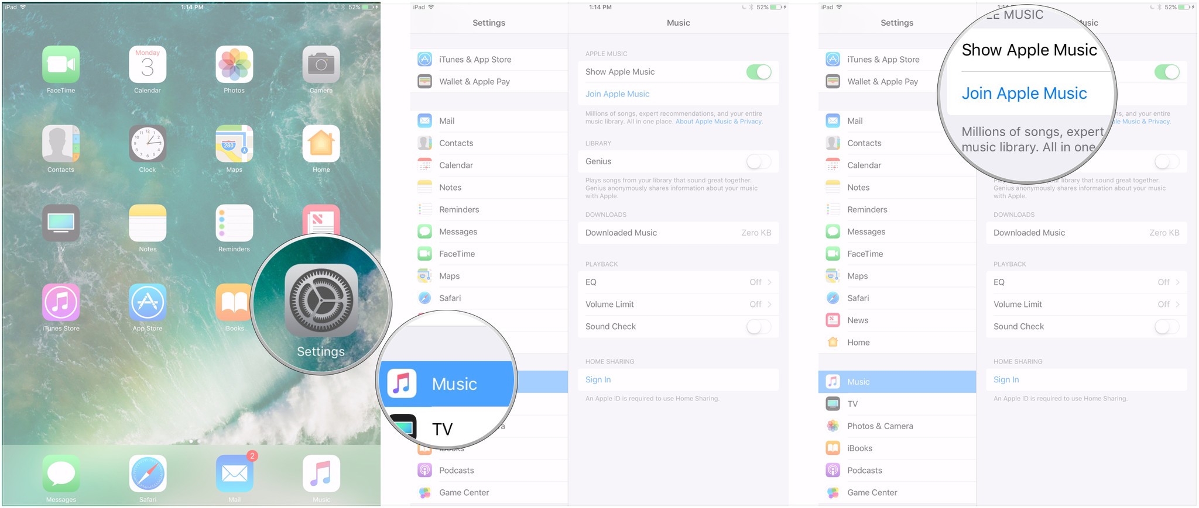Viewport: 1199px width, 508px height.
Task: Select Messages in the middle Settings sidebar
Action: click(x=489, y=231)
